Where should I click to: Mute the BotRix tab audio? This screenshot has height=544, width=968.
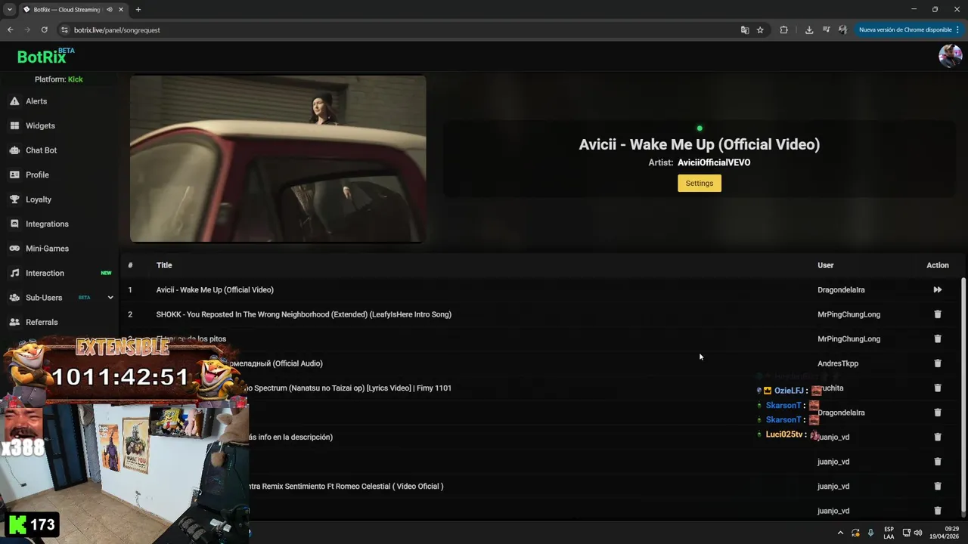point(110,10)
